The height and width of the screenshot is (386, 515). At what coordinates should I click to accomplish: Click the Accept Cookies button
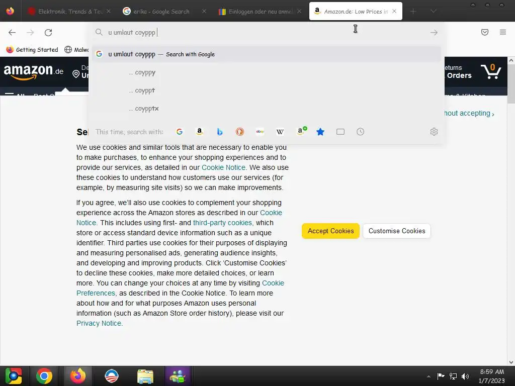tap(330, 231)
